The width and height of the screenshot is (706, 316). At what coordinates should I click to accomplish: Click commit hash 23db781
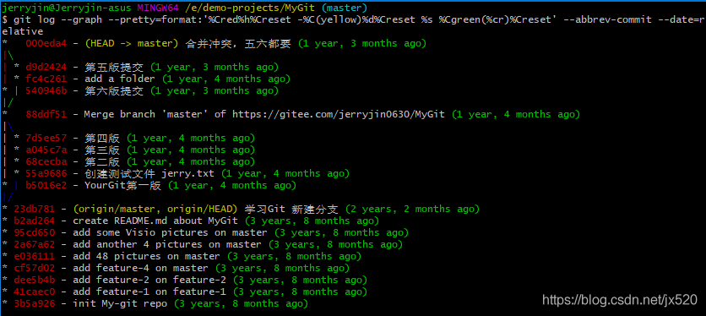(35, 210)
